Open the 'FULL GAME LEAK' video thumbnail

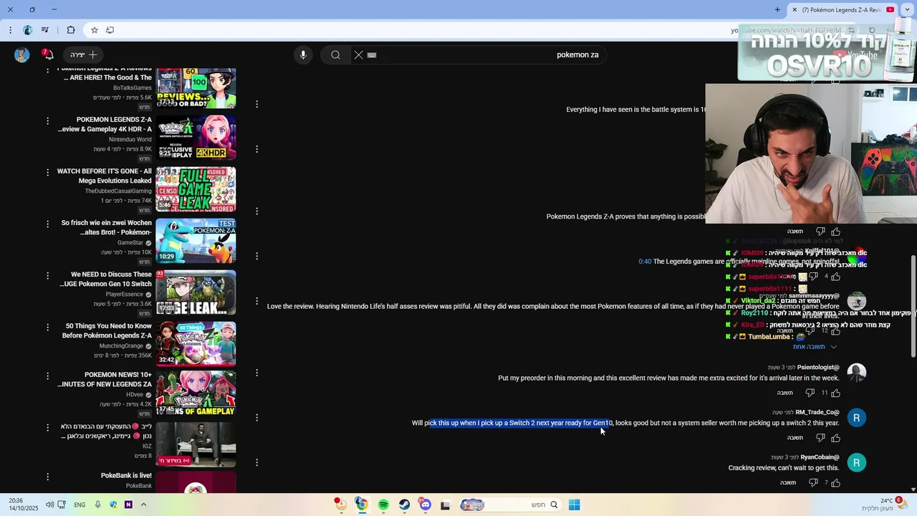[196, 189]
